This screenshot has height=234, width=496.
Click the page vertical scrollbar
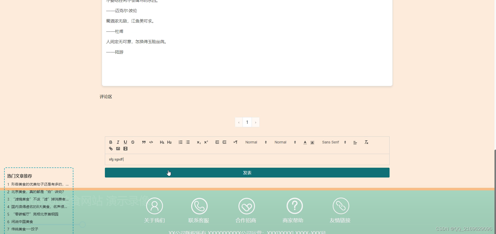[x=495, y=191]
